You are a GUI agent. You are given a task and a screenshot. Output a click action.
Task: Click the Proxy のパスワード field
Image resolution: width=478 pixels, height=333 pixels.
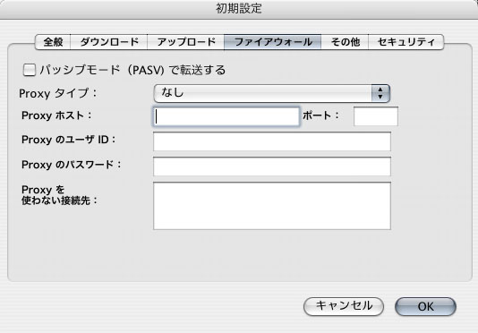tap(272, 166)
